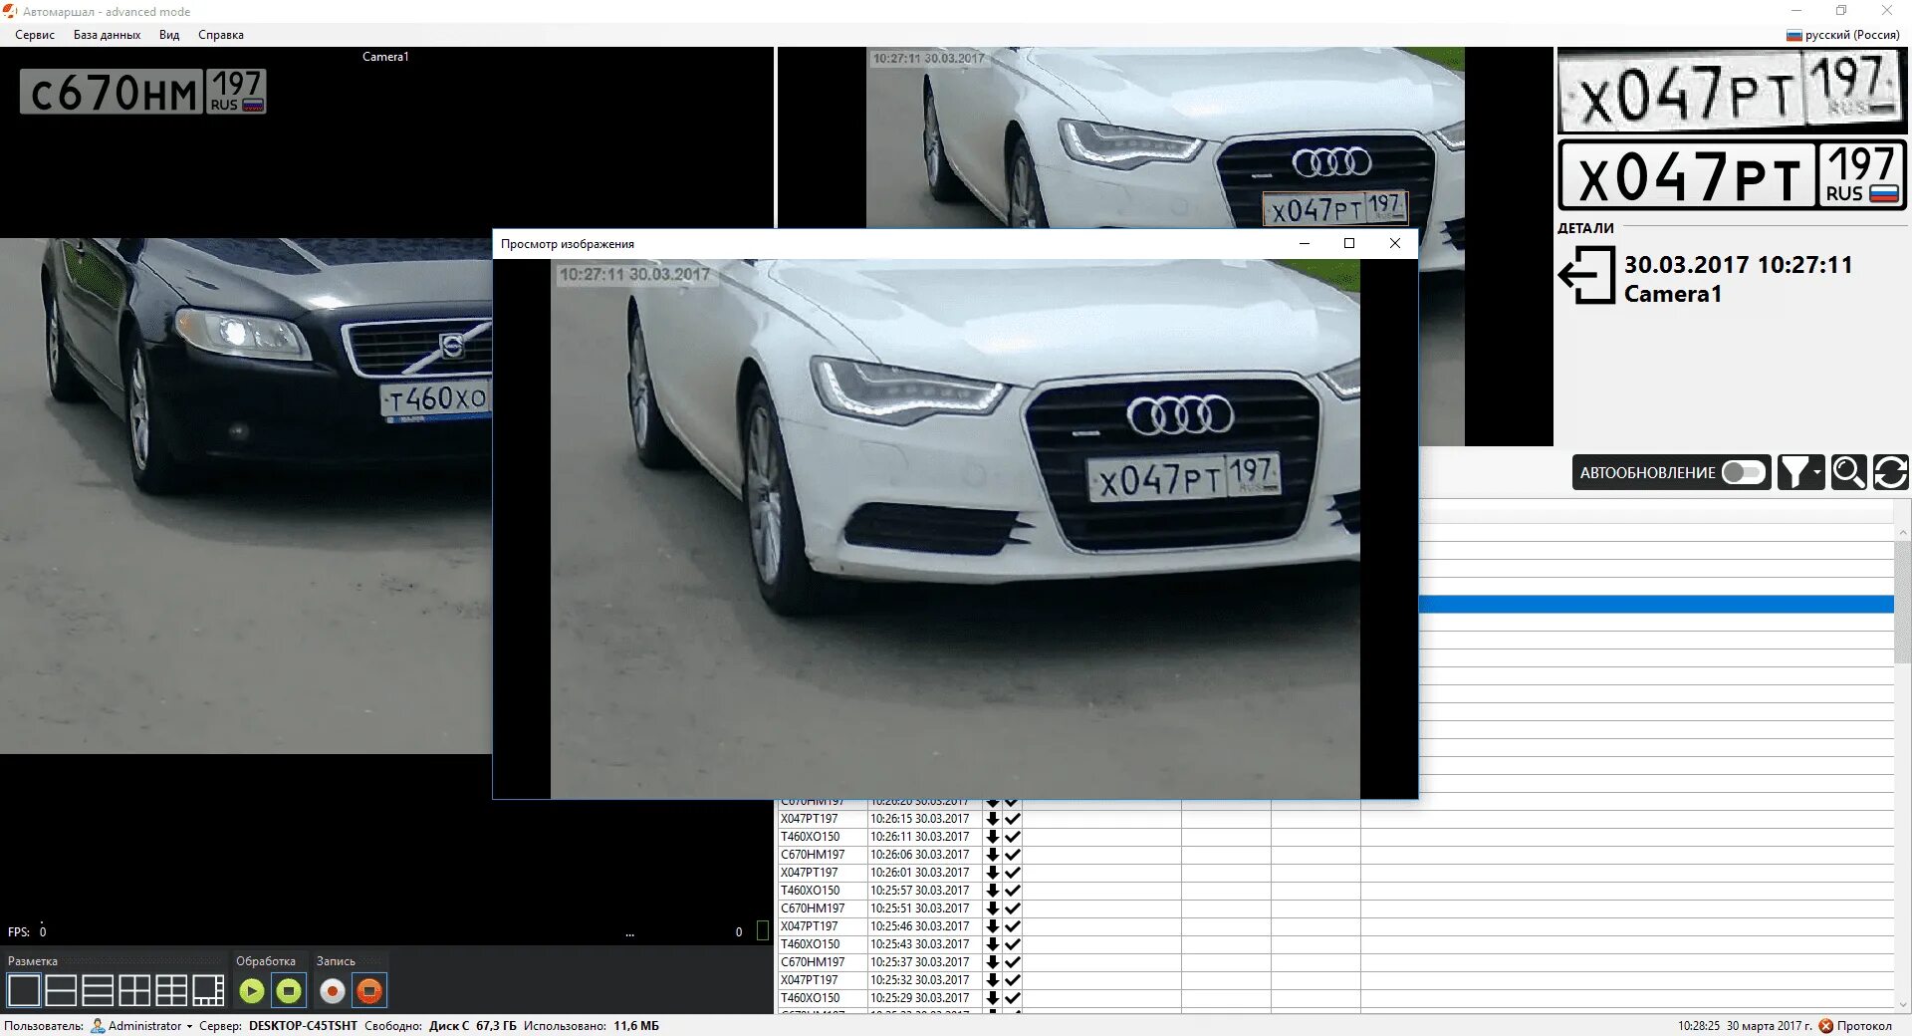
Task: Click the русский (Россия) language indicator
Action: pos(1842,35)
